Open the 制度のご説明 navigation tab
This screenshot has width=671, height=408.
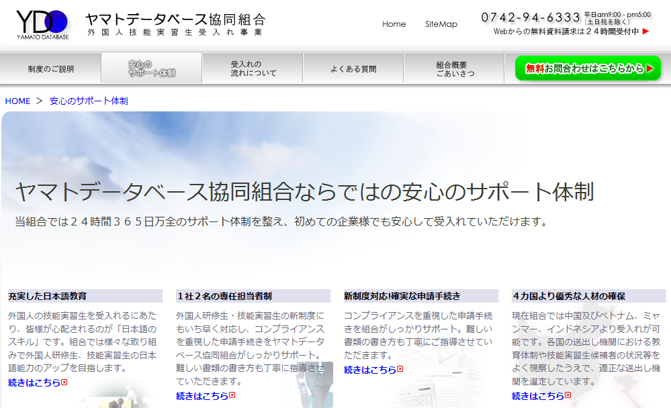pyautogui.click(x=50, y=68)
